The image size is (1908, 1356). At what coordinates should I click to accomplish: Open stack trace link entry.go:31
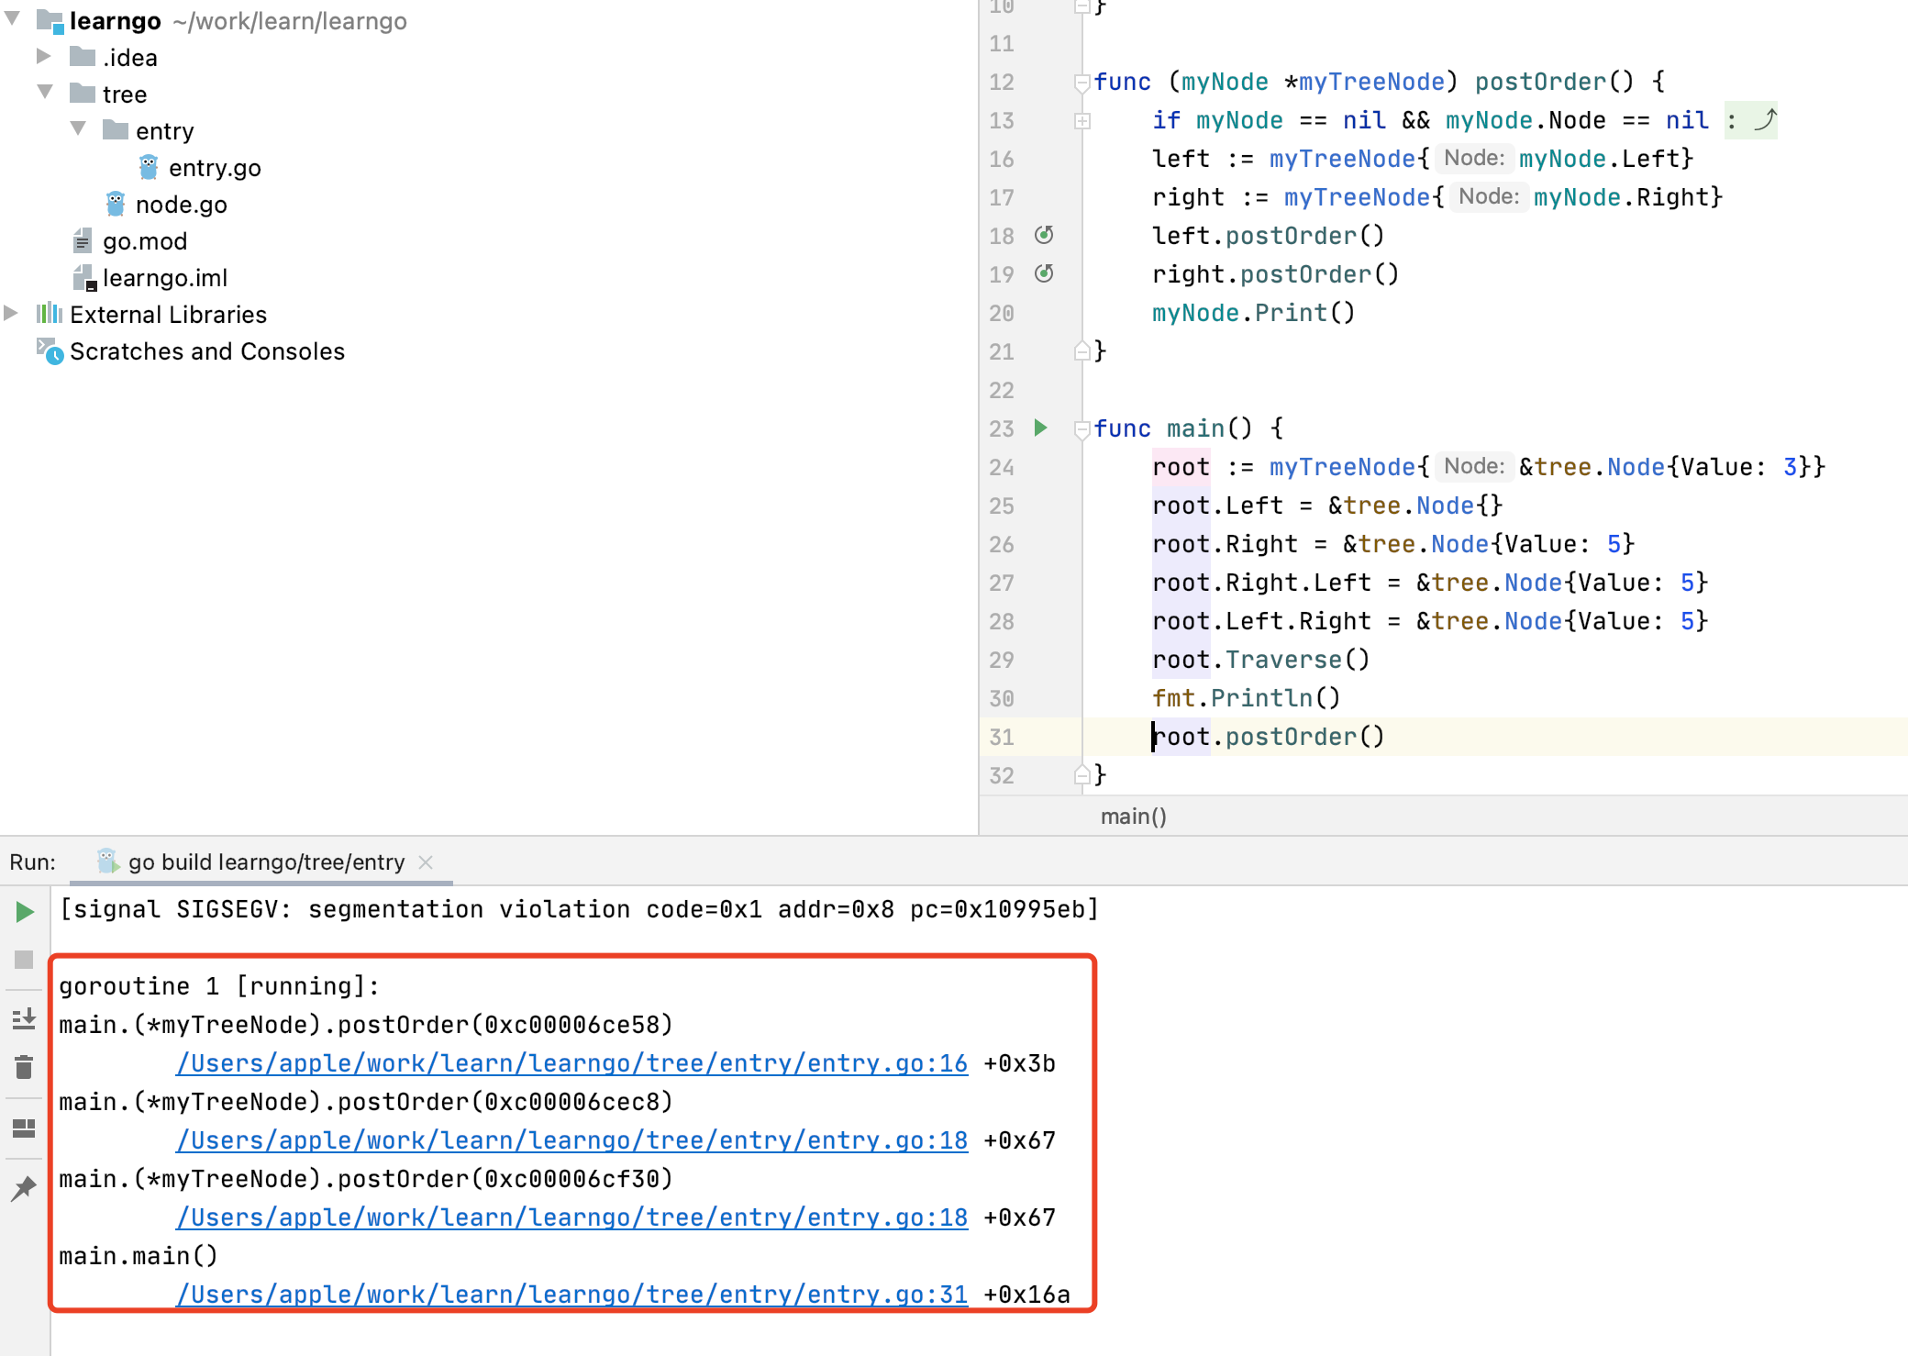tap(571, 1295)
